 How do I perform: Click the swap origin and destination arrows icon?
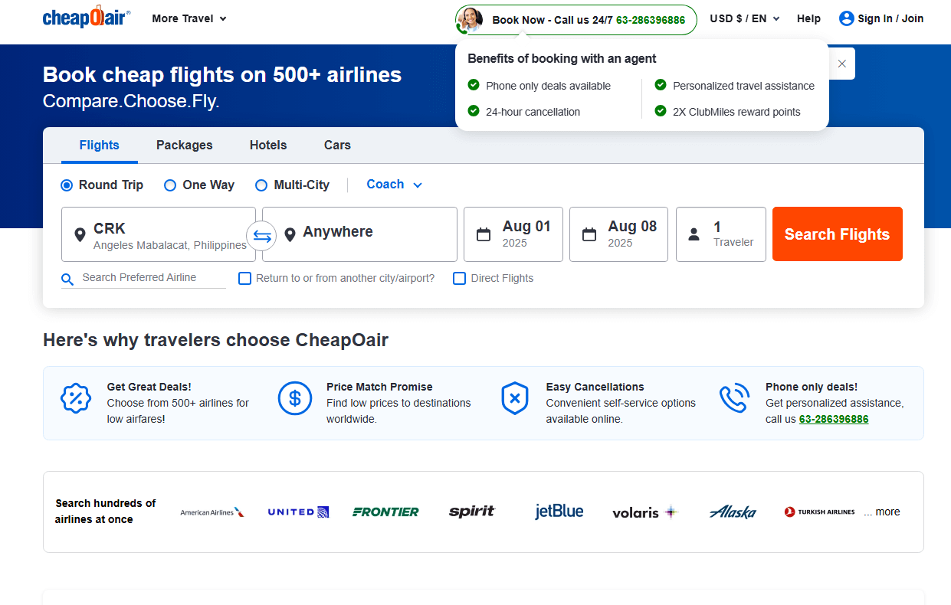tap(262, 236)
